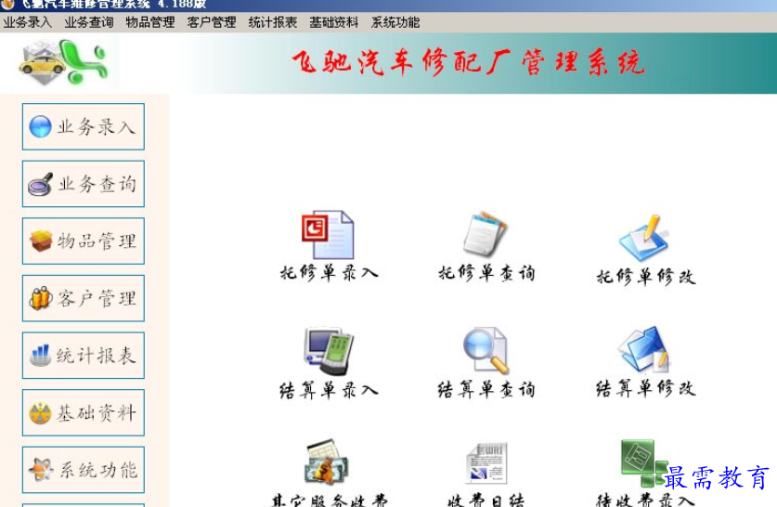
Task: Select the 客户管理 sidebar button
Action: [84, 298]
